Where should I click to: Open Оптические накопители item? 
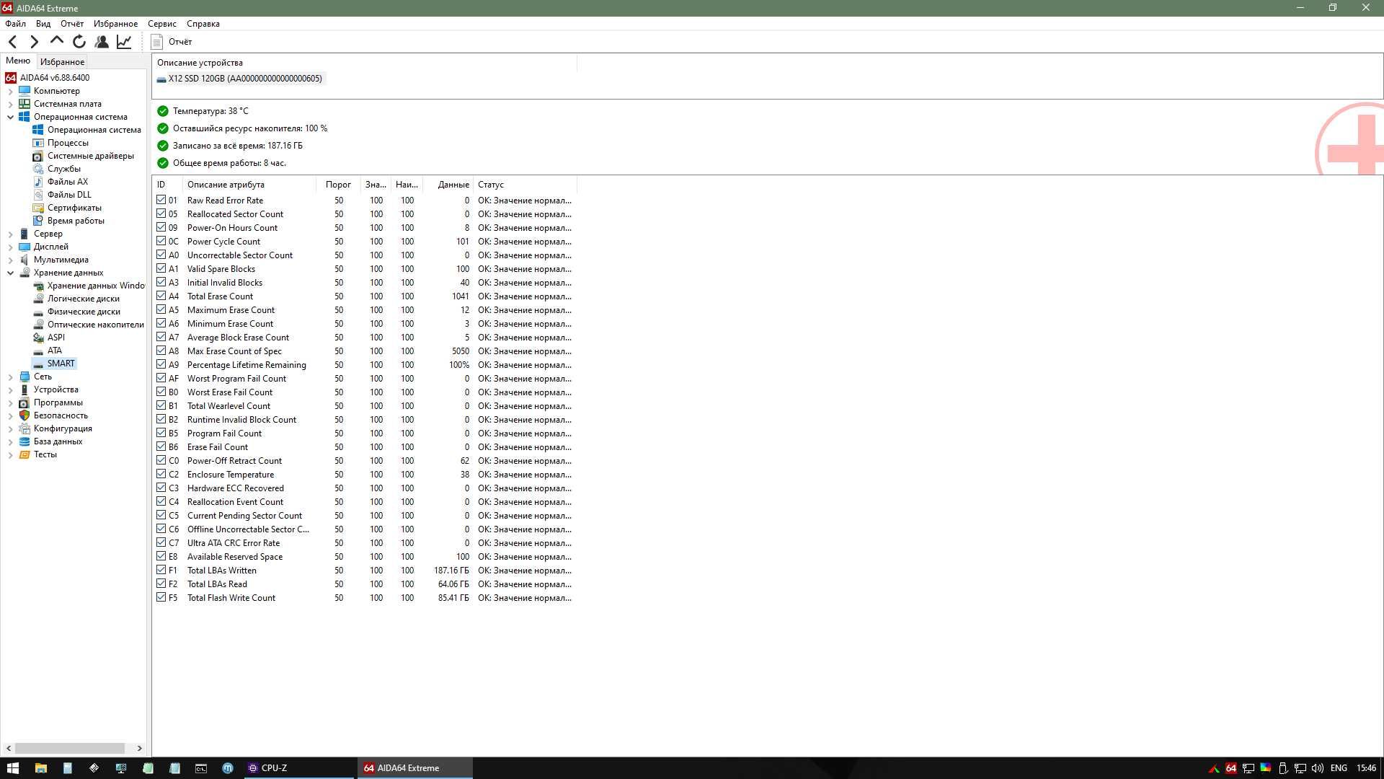[x=95, y=325]
